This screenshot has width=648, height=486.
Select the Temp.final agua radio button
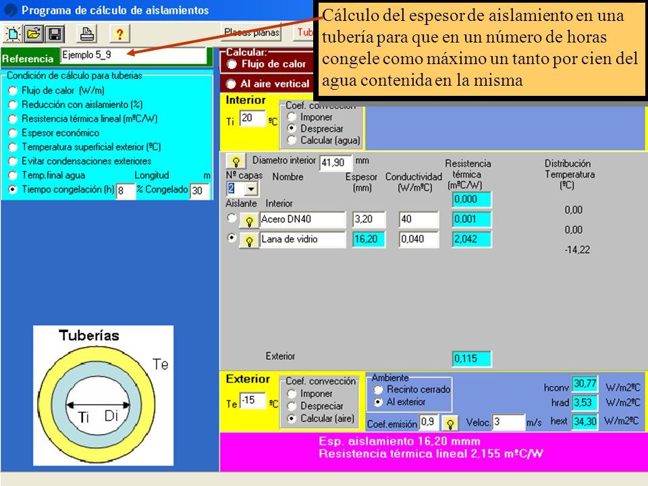point(13,175)
